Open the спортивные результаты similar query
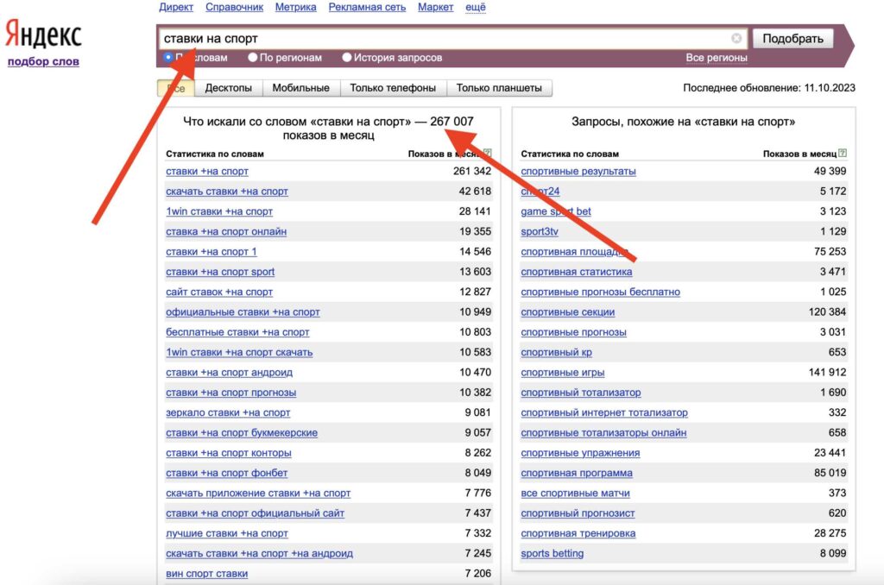 578,172
